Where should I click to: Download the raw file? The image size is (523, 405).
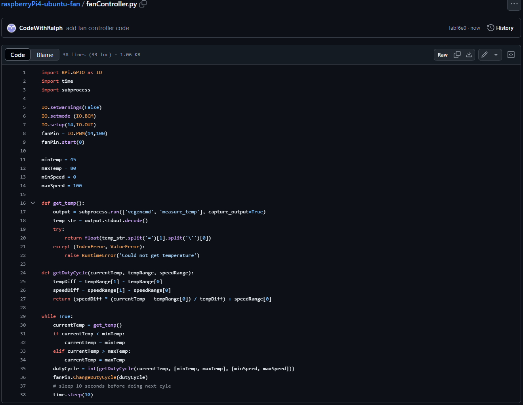tap(469, 55)
